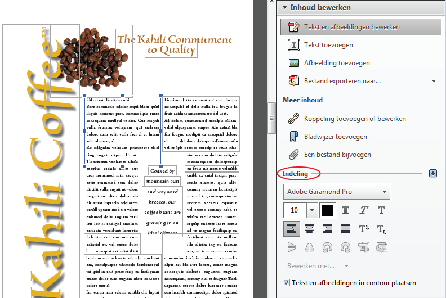The image size is (446, 298).
Task: Toggle underline text formatting
Action: coord(381,210)
